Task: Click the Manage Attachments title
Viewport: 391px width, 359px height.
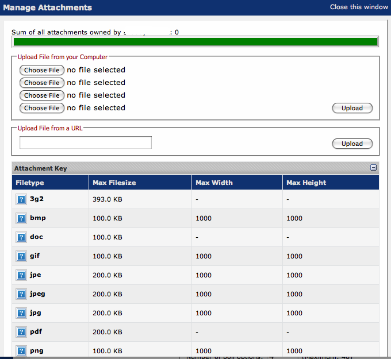Action: (47, 7)
